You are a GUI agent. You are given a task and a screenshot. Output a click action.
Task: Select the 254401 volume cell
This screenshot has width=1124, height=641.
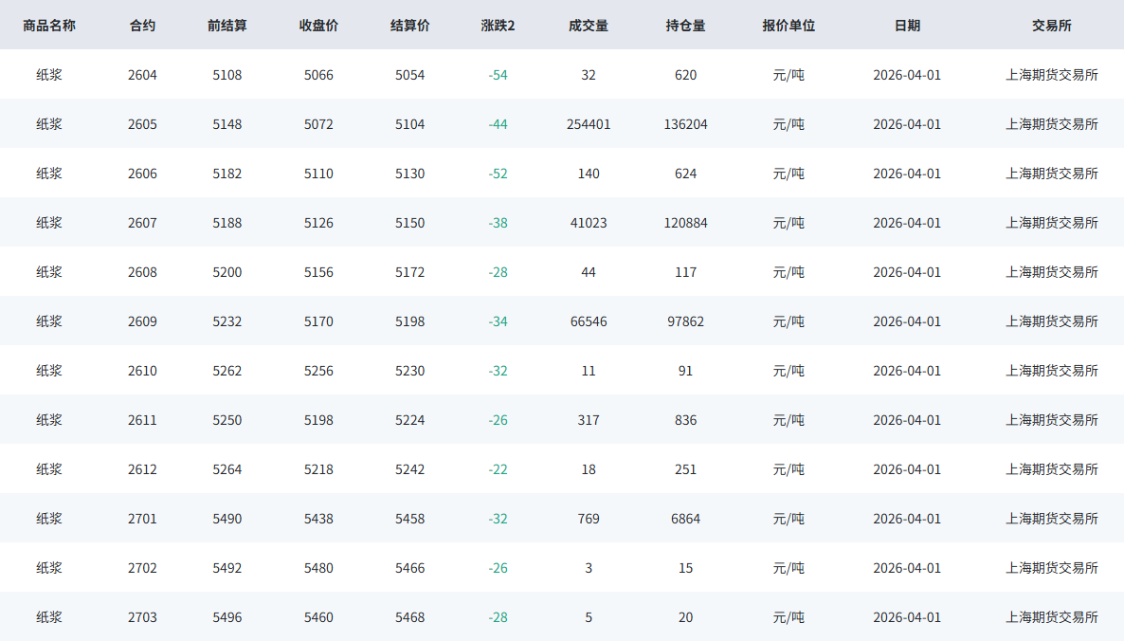[589, 124]
